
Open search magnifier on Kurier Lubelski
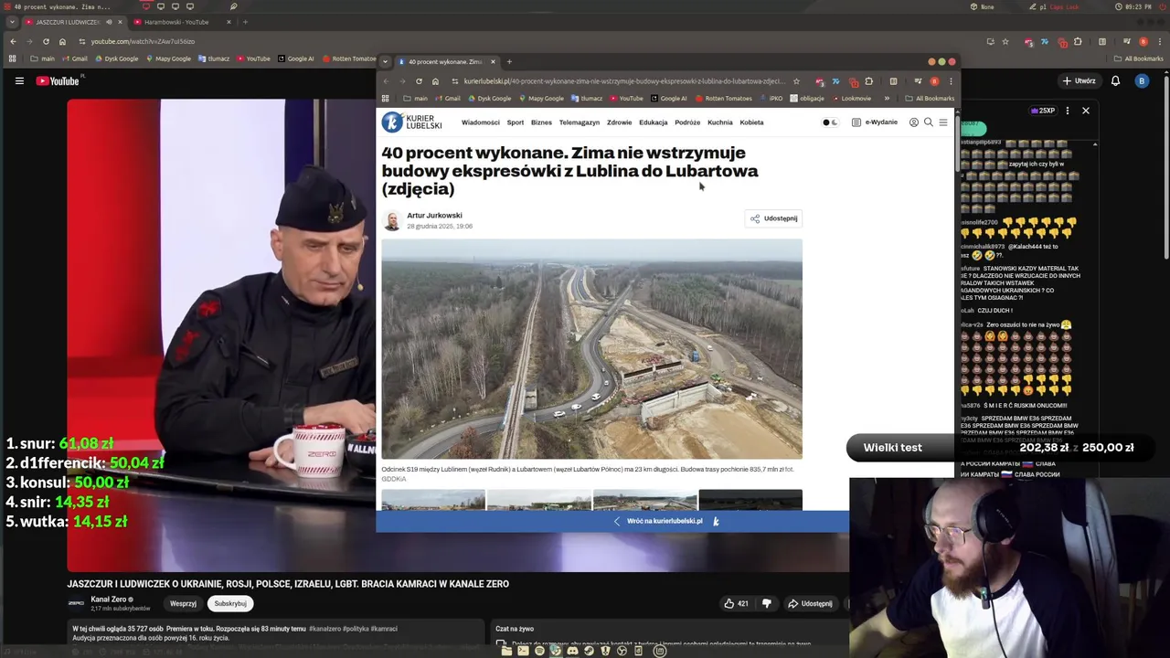coord(928,122)
